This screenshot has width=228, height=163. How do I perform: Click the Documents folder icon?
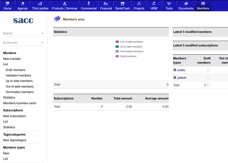[186, 4]
